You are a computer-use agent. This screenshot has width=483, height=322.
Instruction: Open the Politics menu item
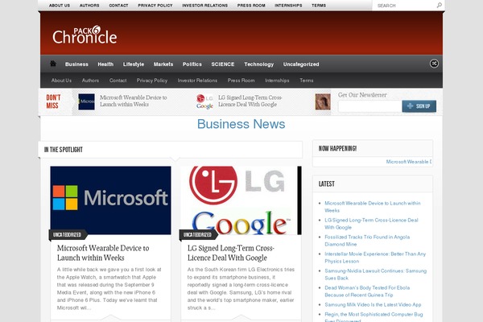[192, 64]
